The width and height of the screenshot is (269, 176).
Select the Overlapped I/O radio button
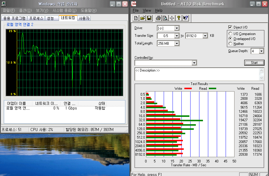click(230, 39)
